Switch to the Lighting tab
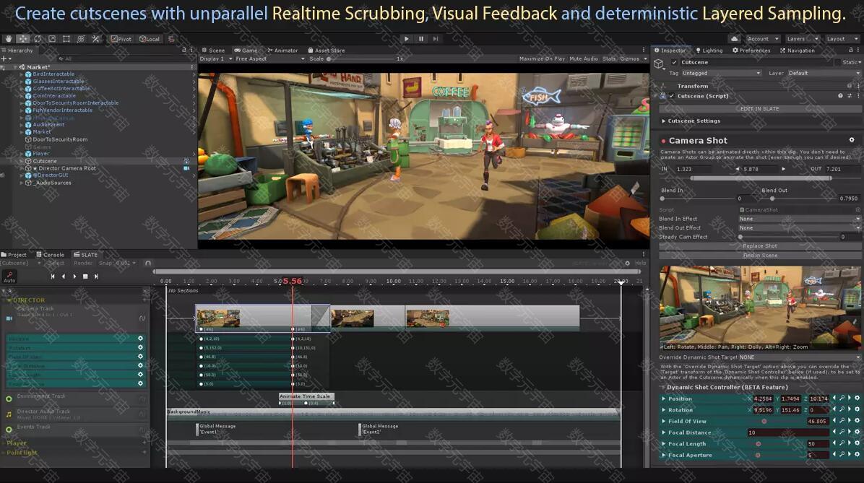Screen dimensions: 864x483 coord(709,50)
